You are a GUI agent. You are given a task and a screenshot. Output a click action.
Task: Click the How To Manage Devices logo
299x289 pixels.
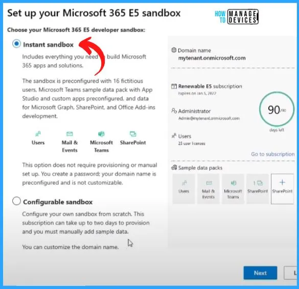[237, 16]
